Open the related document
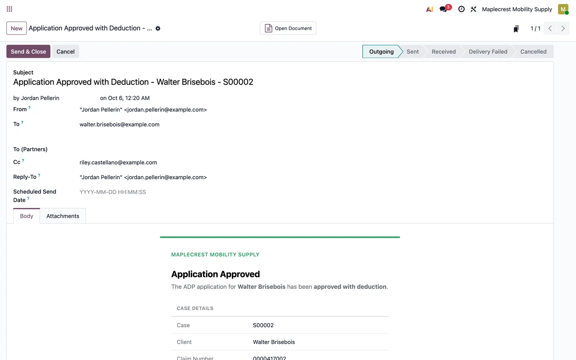The height and width of the screenshot is (360, 576). (x=288, y=28)
